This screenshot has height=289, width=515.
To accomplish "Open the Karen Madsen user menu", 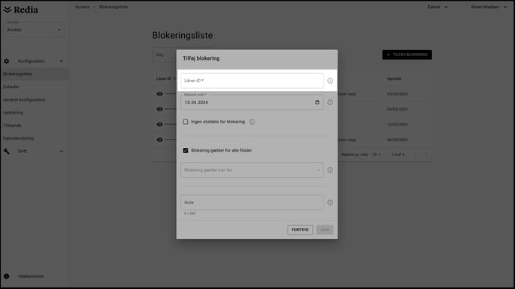I will pos(489,7).
